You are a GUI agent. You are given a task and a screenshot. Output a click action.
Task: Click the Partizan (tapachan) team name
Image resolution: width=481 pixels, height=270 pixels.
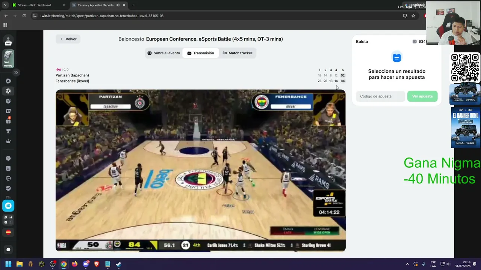(72, 75)
